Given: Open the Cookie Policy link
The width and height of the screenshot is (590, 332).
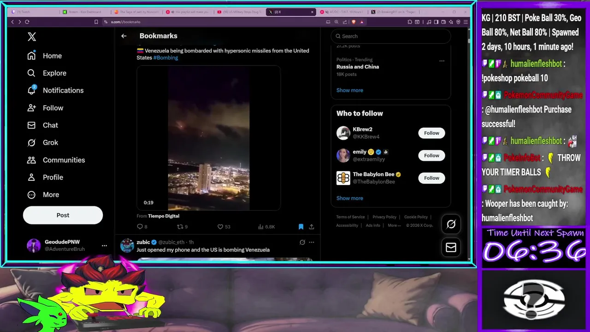Looking at the screenshot, I should (x=416, y=217).
